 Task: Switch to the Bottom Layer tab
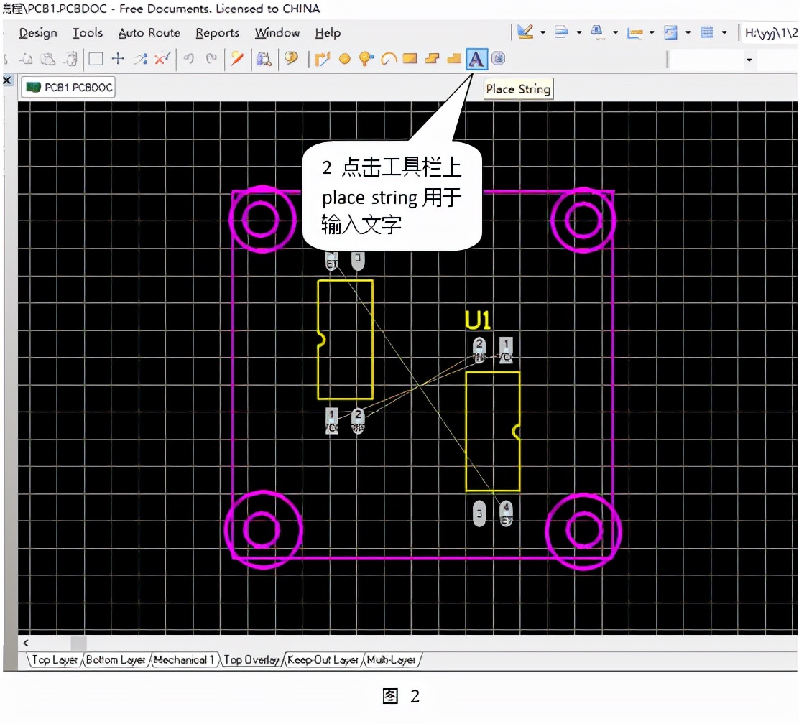pyautogui.click(x=115, y=659)
